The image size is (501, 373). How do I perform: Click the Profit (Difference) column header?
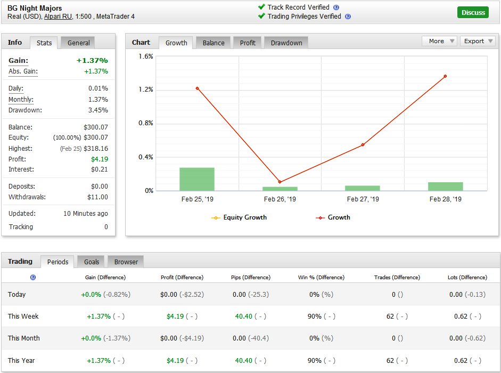click(182, 277)
